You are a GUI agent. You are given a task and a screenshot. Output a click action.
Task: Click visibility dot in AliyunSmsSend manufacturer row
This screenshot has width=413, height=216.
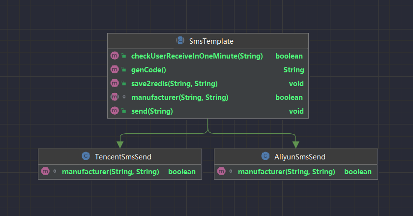pos(231,171)
